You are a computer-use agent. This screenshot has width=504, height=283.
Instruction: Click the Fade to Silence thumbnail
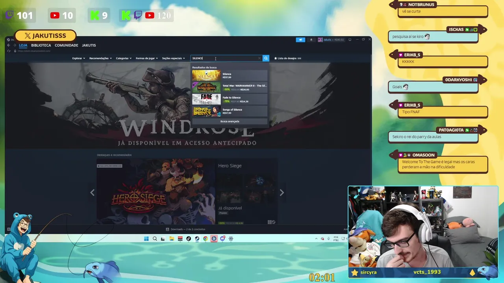click(206, 99)
